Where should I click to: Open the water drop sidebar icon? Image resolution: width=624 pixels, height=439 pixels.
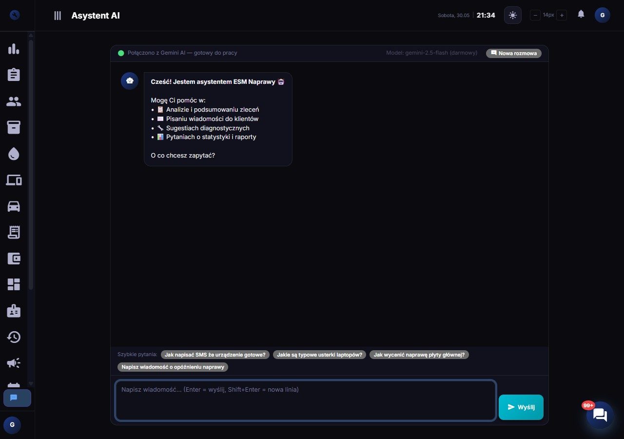click(x=14, y=154)
